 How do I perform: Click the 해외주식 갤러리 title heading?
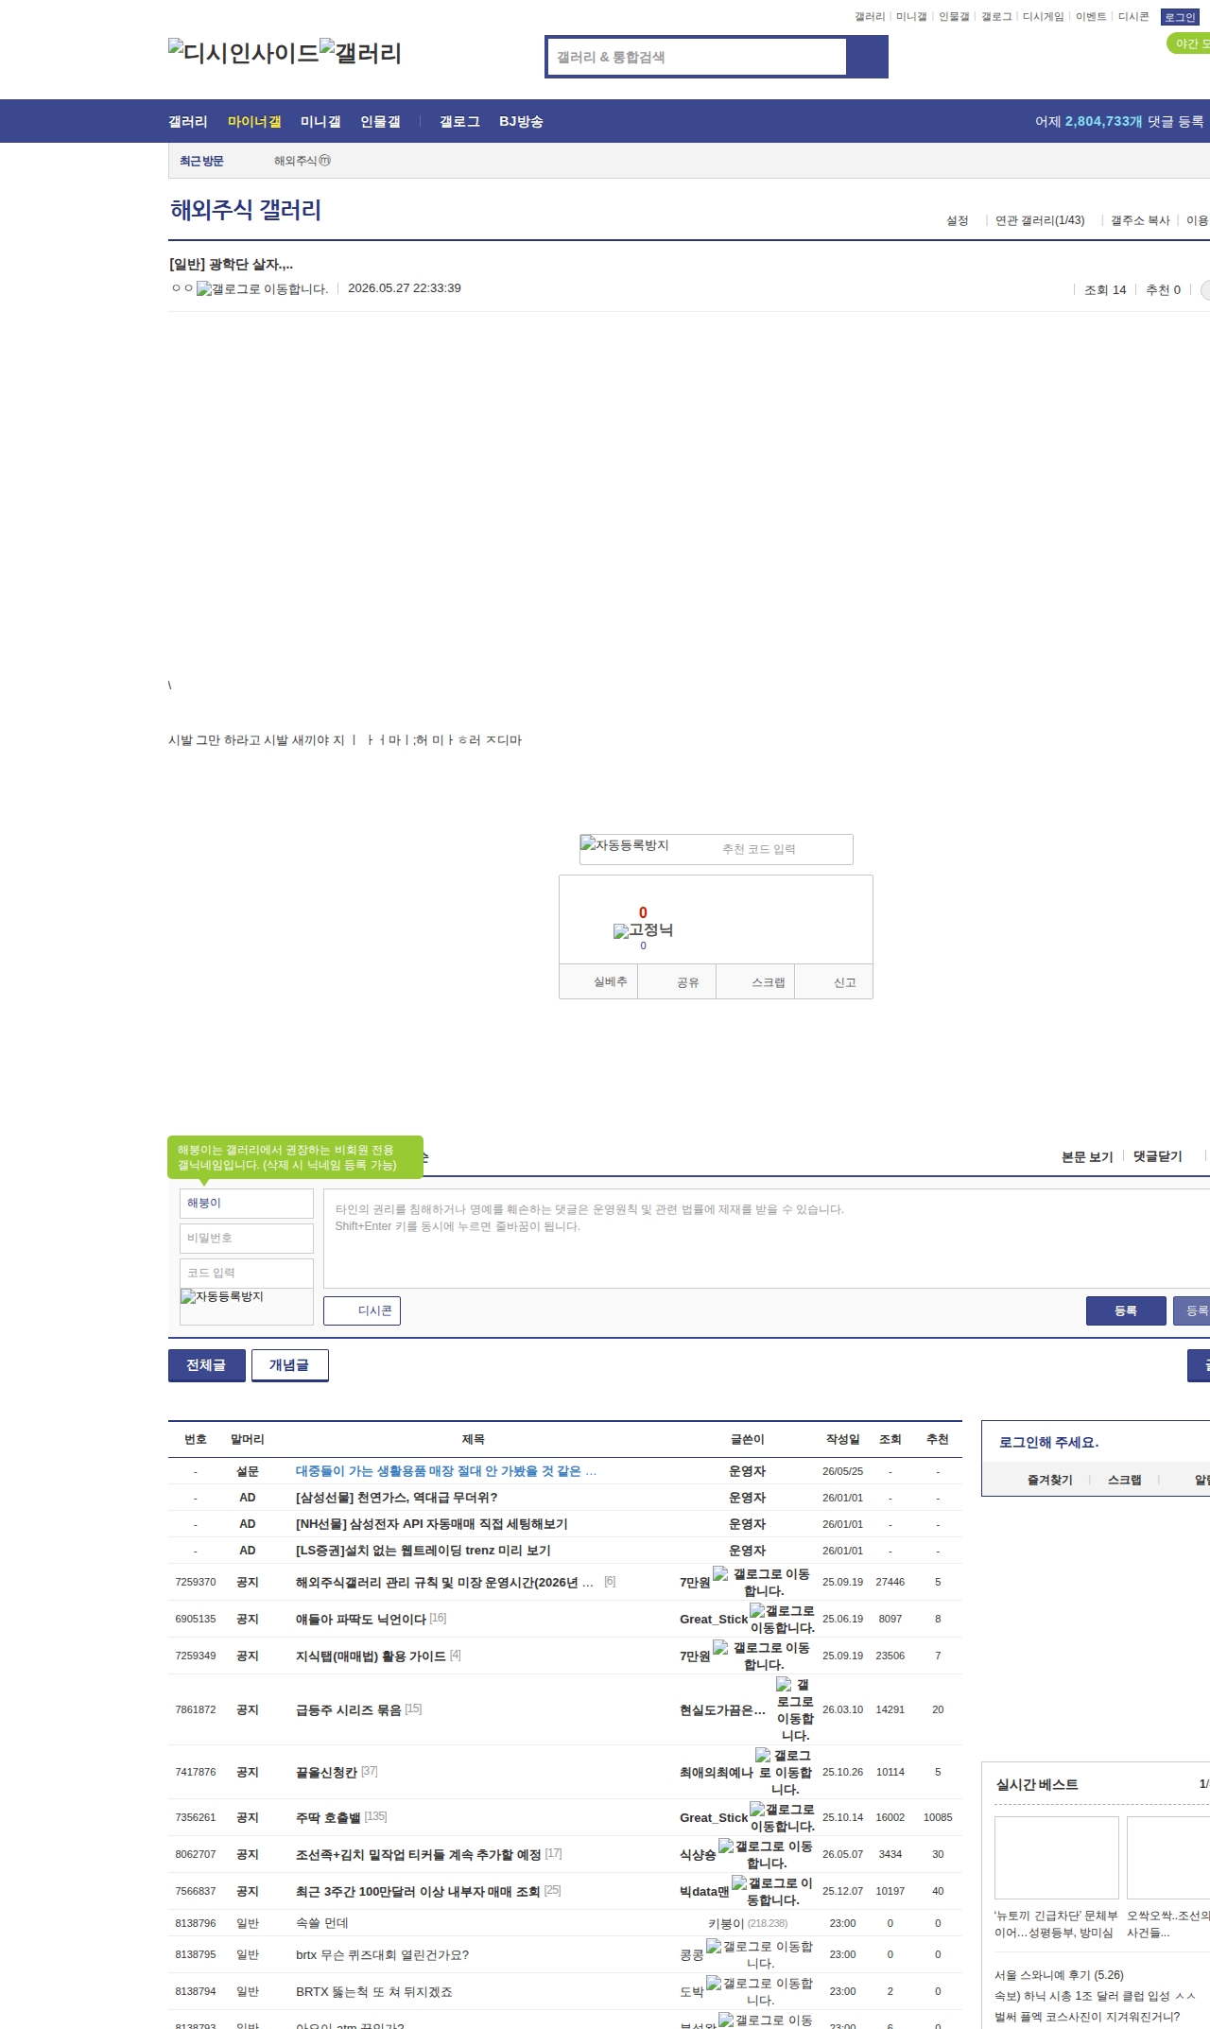[246, 210]
